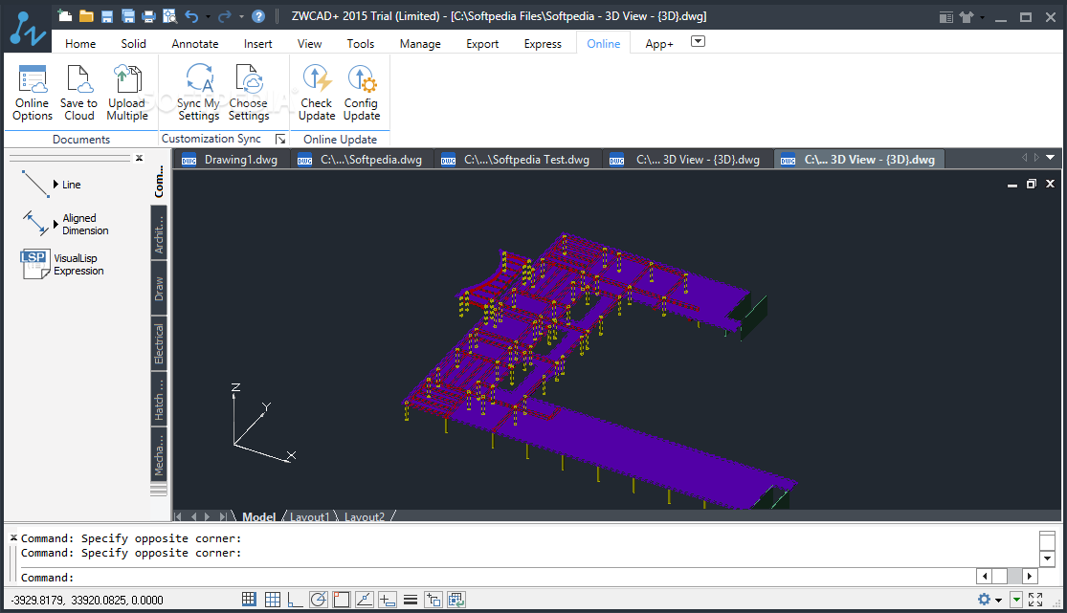
Task: Click the ZWCAD application logo button
Action: tap(27, 29)
